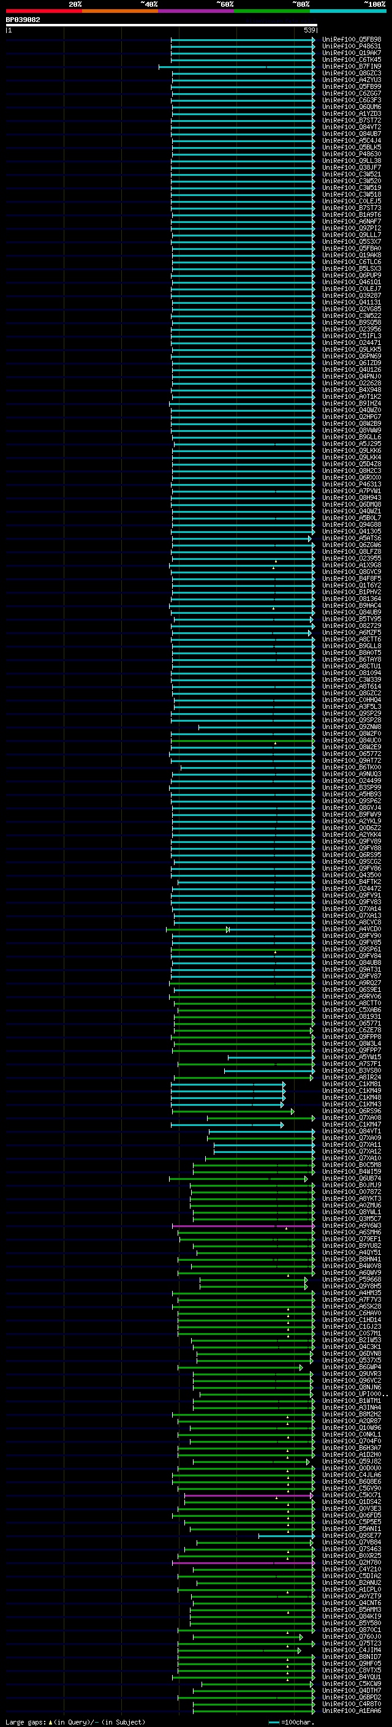Click the orange ~40% identity legend segment
The width and height of the screenshot is (392, 1727).
point(120,11)
